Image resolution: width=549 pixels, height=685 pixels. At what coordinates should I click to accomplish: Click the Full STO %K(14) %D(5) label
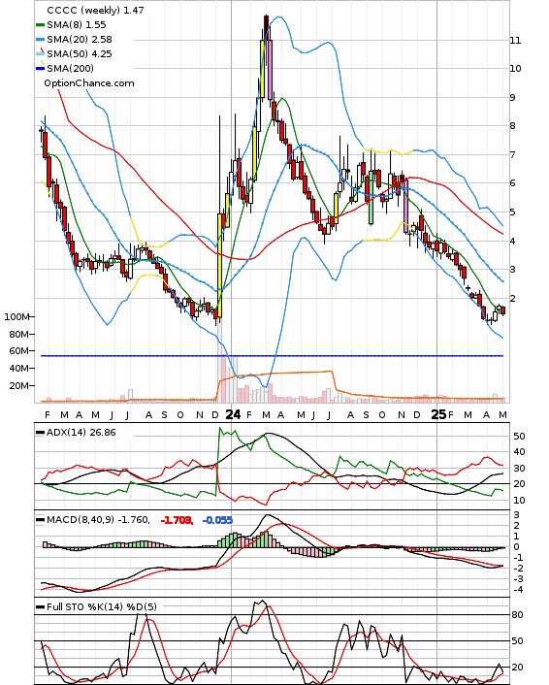pos(101,606)
